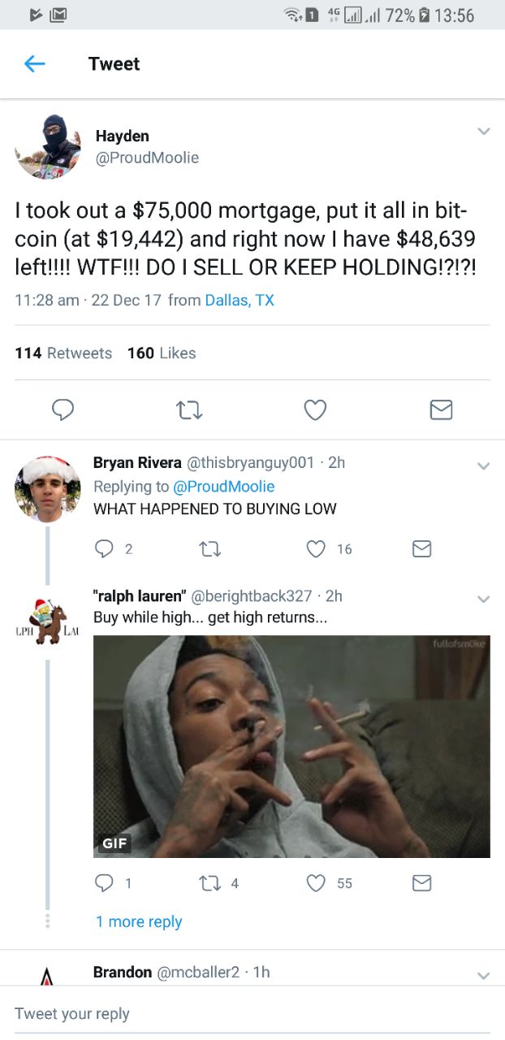Play the smoking GIF in the reply
505x1040 pixels.
tap(291, 746)
